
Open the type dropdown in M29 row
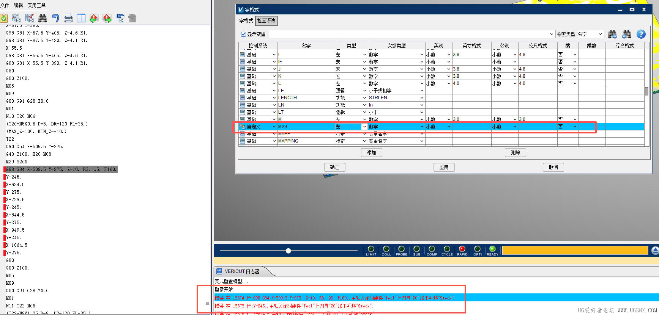(x=364, y=127)
